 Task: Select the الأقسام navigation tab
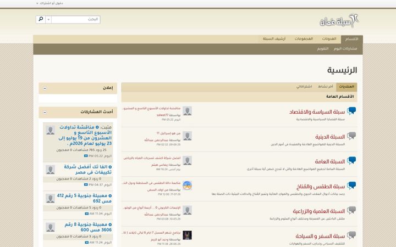[352, 39]
